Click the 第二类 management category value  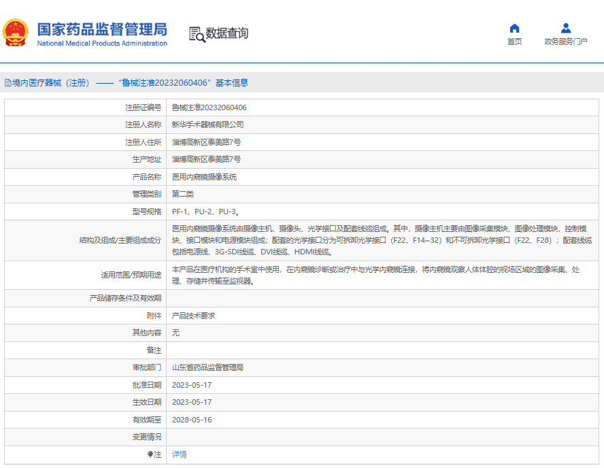[x=182, y=194]
